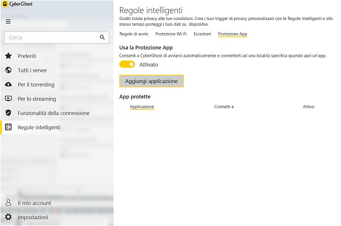Screen dimensions: 341x226
Task: Click the Preferiti star icon
Action: [x=8, y=56]
